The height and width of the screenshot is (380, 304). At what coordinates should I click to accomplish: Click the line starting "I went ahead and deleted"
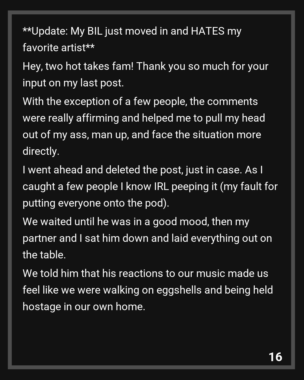pos(142,170)
